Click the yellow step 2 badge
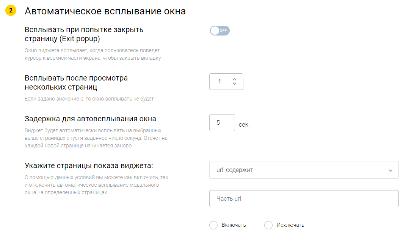The height and width of the screenshot is (243, 417). pyautogui.click(x=11, y=11)
